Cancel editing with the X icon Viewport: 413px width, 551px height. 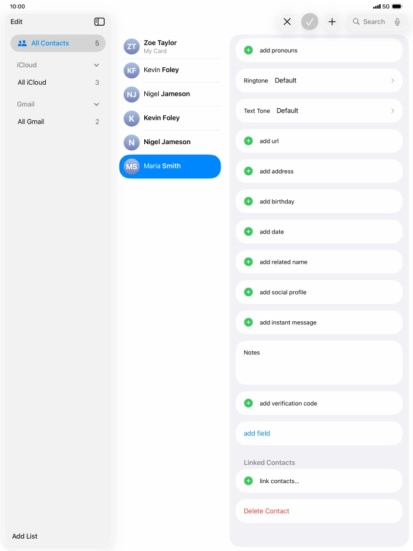point(287,22)
